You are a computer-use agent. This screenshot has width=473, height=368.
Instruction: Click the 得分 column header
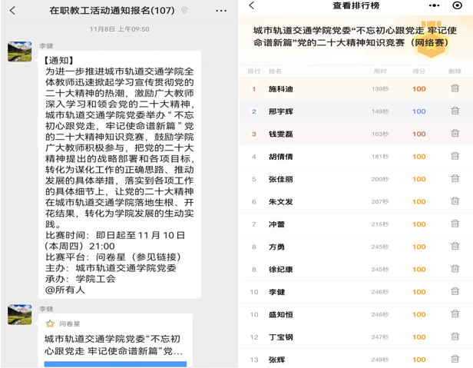tap(418, 71)
